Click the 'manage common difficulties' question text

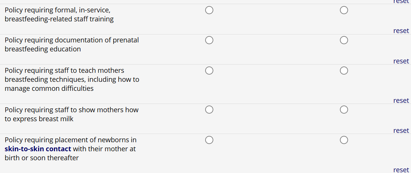coord(49,89)
